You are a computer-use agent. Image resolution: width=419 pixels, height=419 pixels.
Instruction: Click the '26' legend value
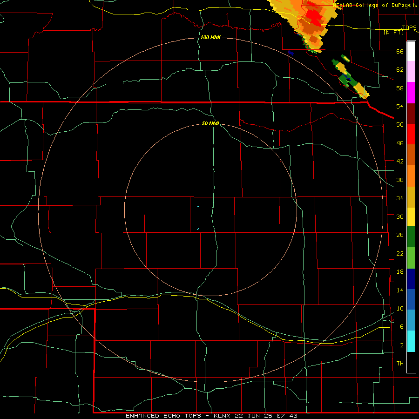point(400,235)
